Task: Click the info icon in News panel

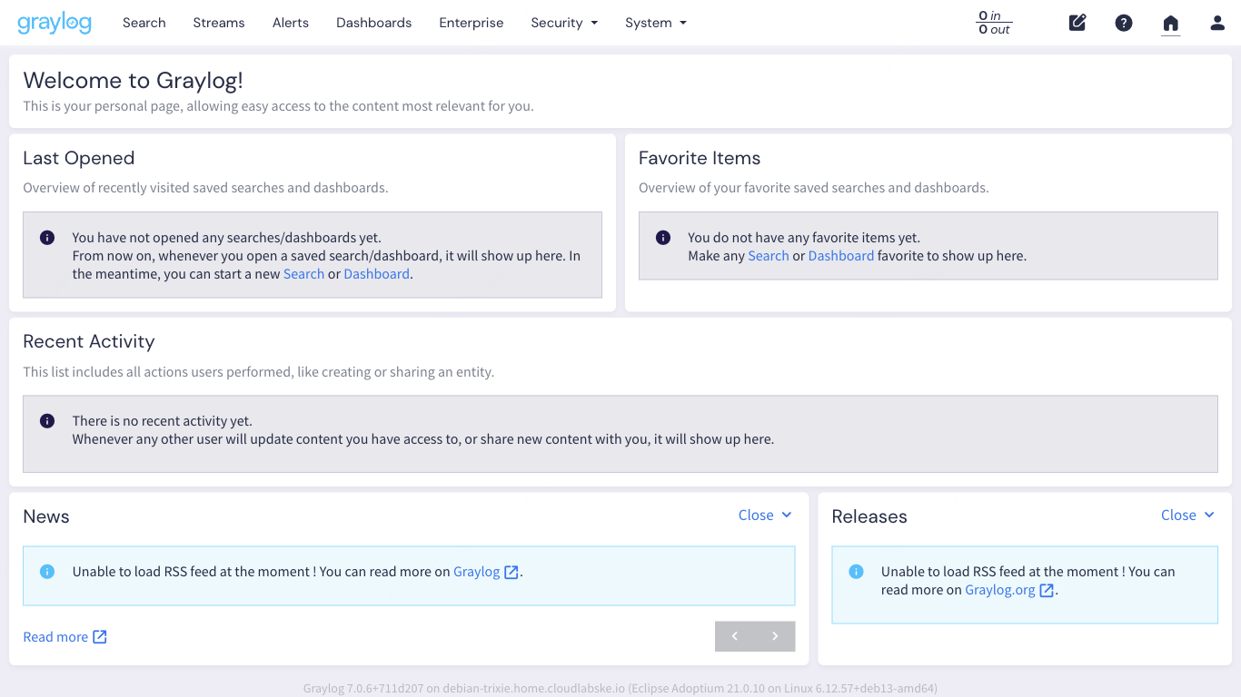Action: click(x=47, y=572)
